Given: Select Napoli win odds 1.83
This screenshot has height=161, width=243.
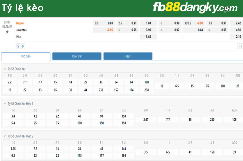Looking at the screenshot, I should (149, 23).
